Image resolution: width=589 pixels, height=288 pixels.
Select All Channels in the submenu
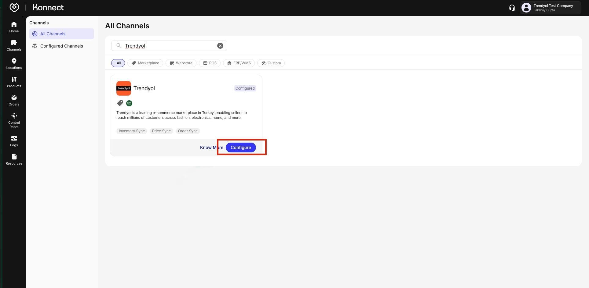62,34
